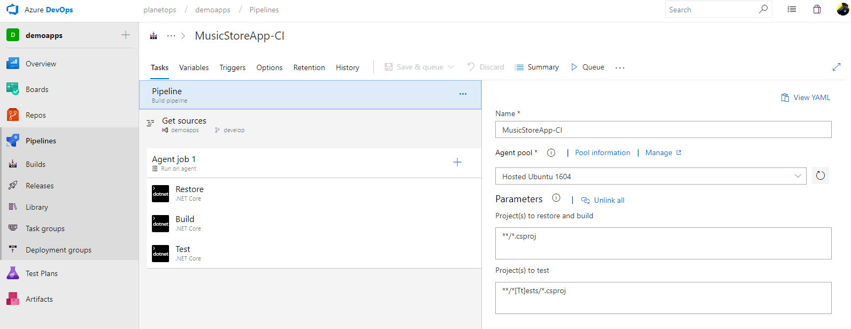Add a task to Agent job 1

pyautogui.click(x=457, y=162)
